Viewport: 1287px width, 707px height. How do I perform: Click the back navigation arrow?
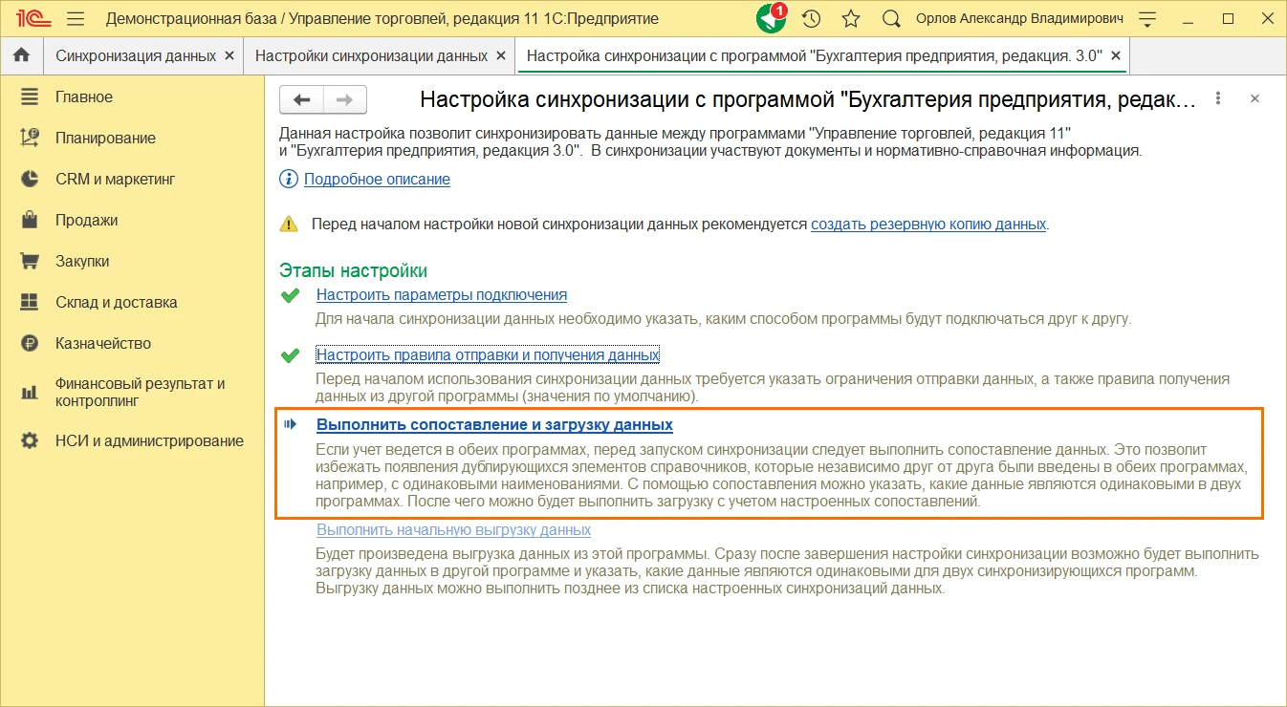click(x=302, y=99)
